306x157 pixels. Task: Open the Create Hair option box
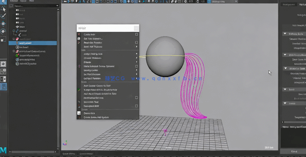click(x=137, y=34)
